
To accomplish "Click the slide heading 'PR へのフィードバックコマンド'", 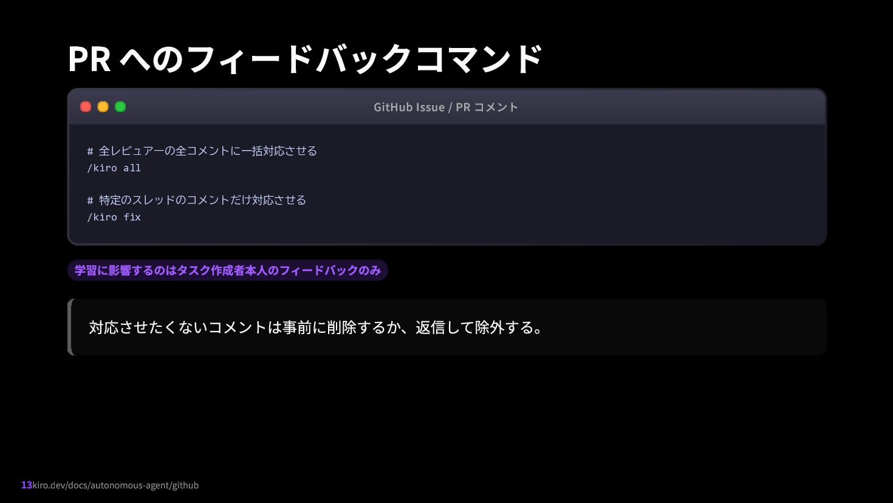I will click(305, 59).
